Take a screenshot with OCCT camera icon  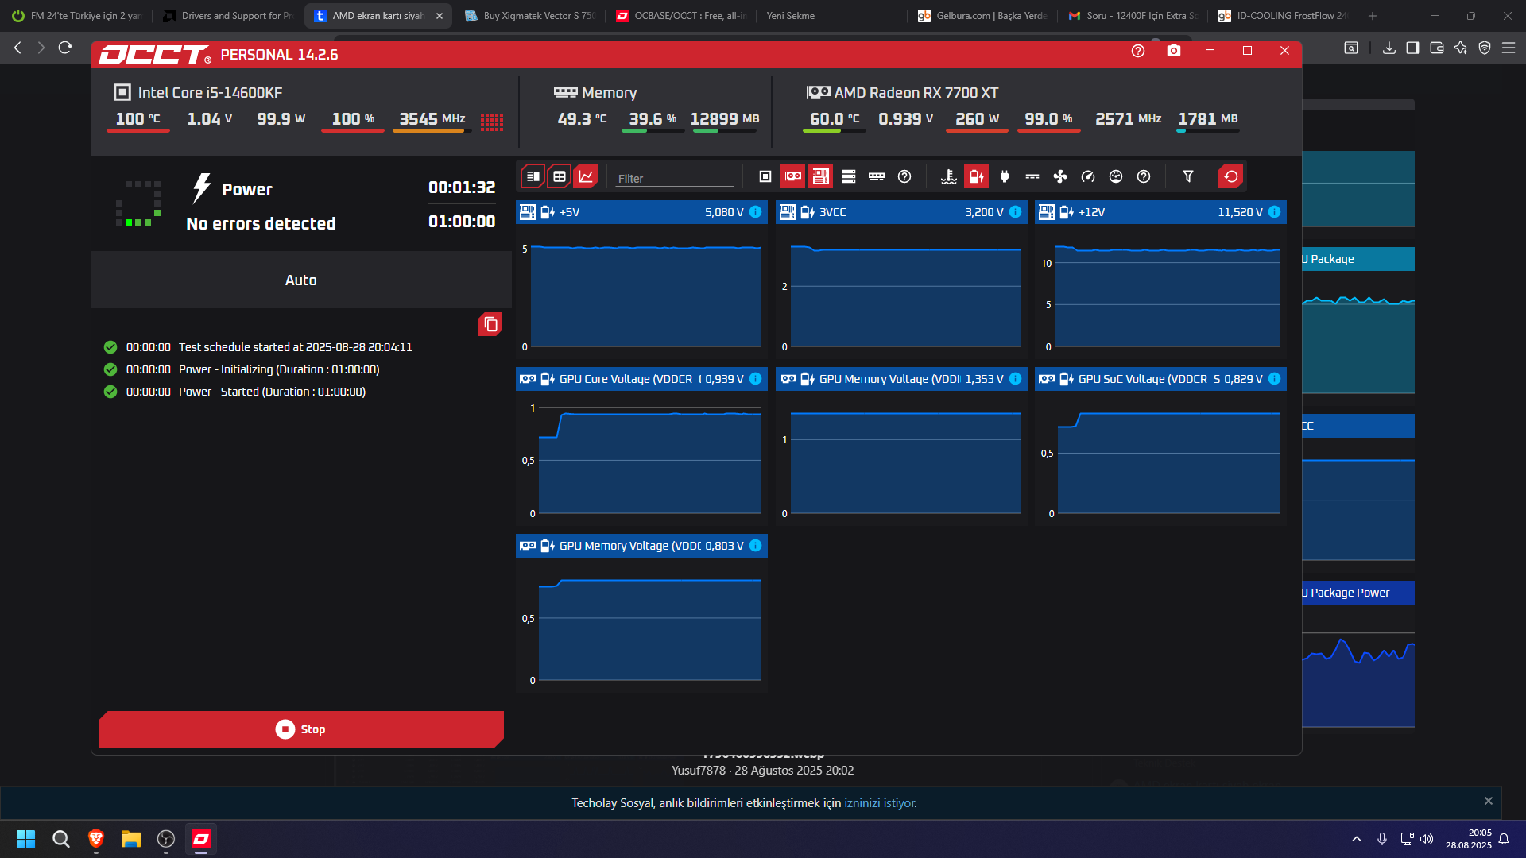click(x=1174, y=51)
